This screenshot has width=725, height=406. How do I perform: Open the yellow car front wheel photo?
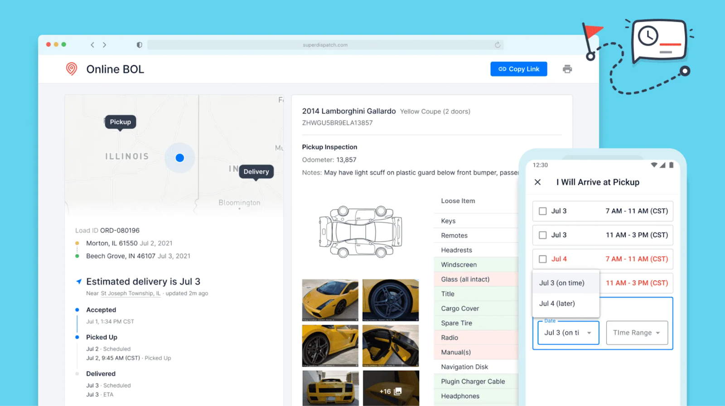coord(330,346)
